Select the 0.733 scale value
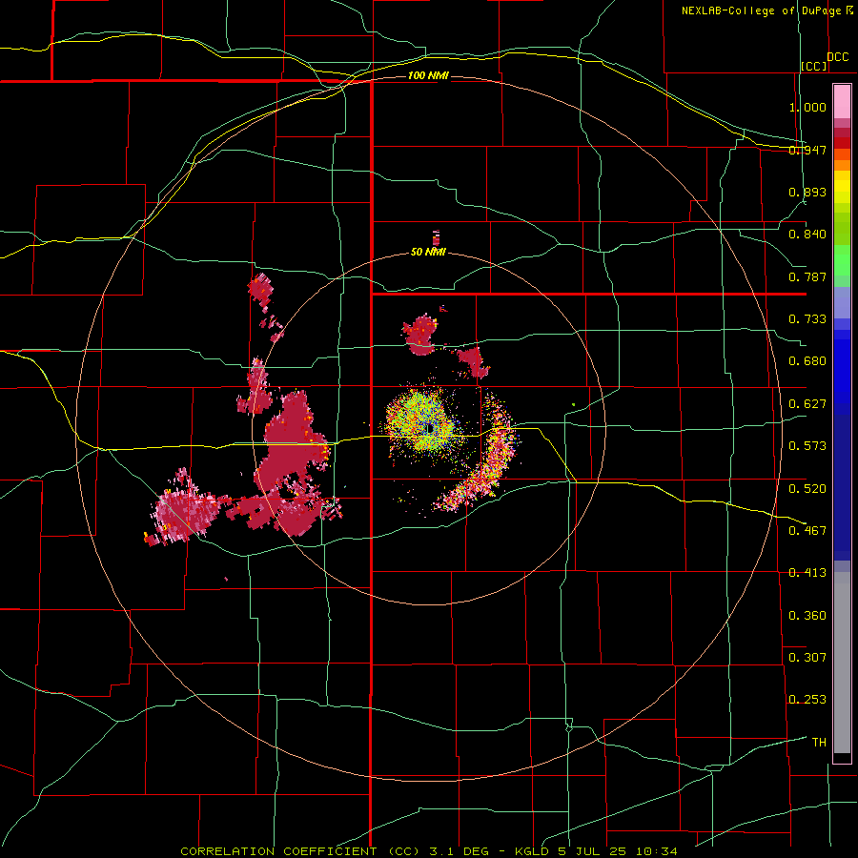Viewport: 858px width, 858px height. point(807,319)
